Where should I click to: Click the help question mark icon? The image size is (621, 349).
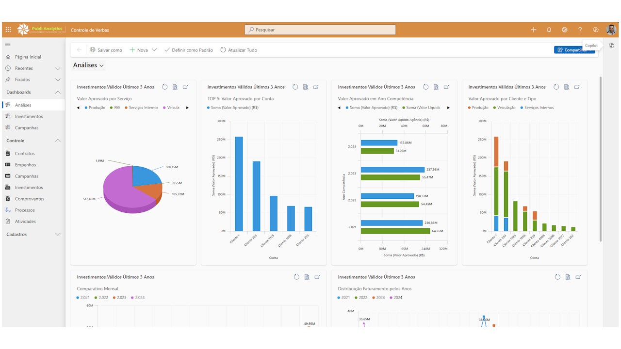(580, 30)
